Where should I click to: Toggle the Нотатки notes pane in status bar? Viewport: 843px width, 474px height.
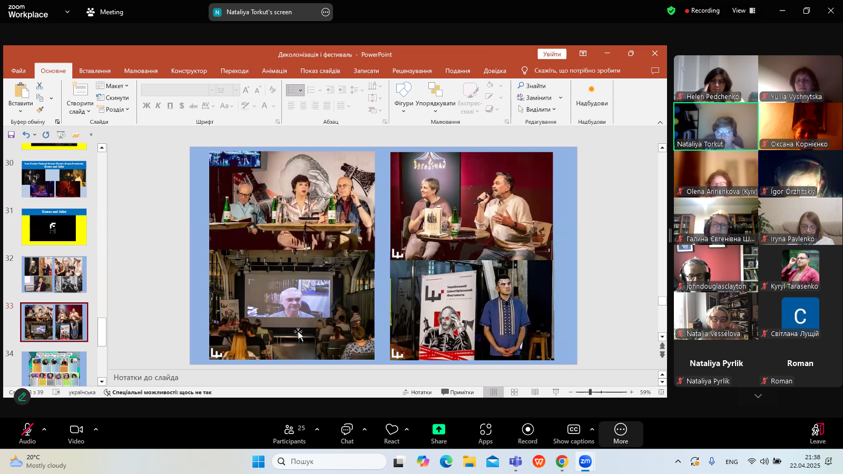417,392
